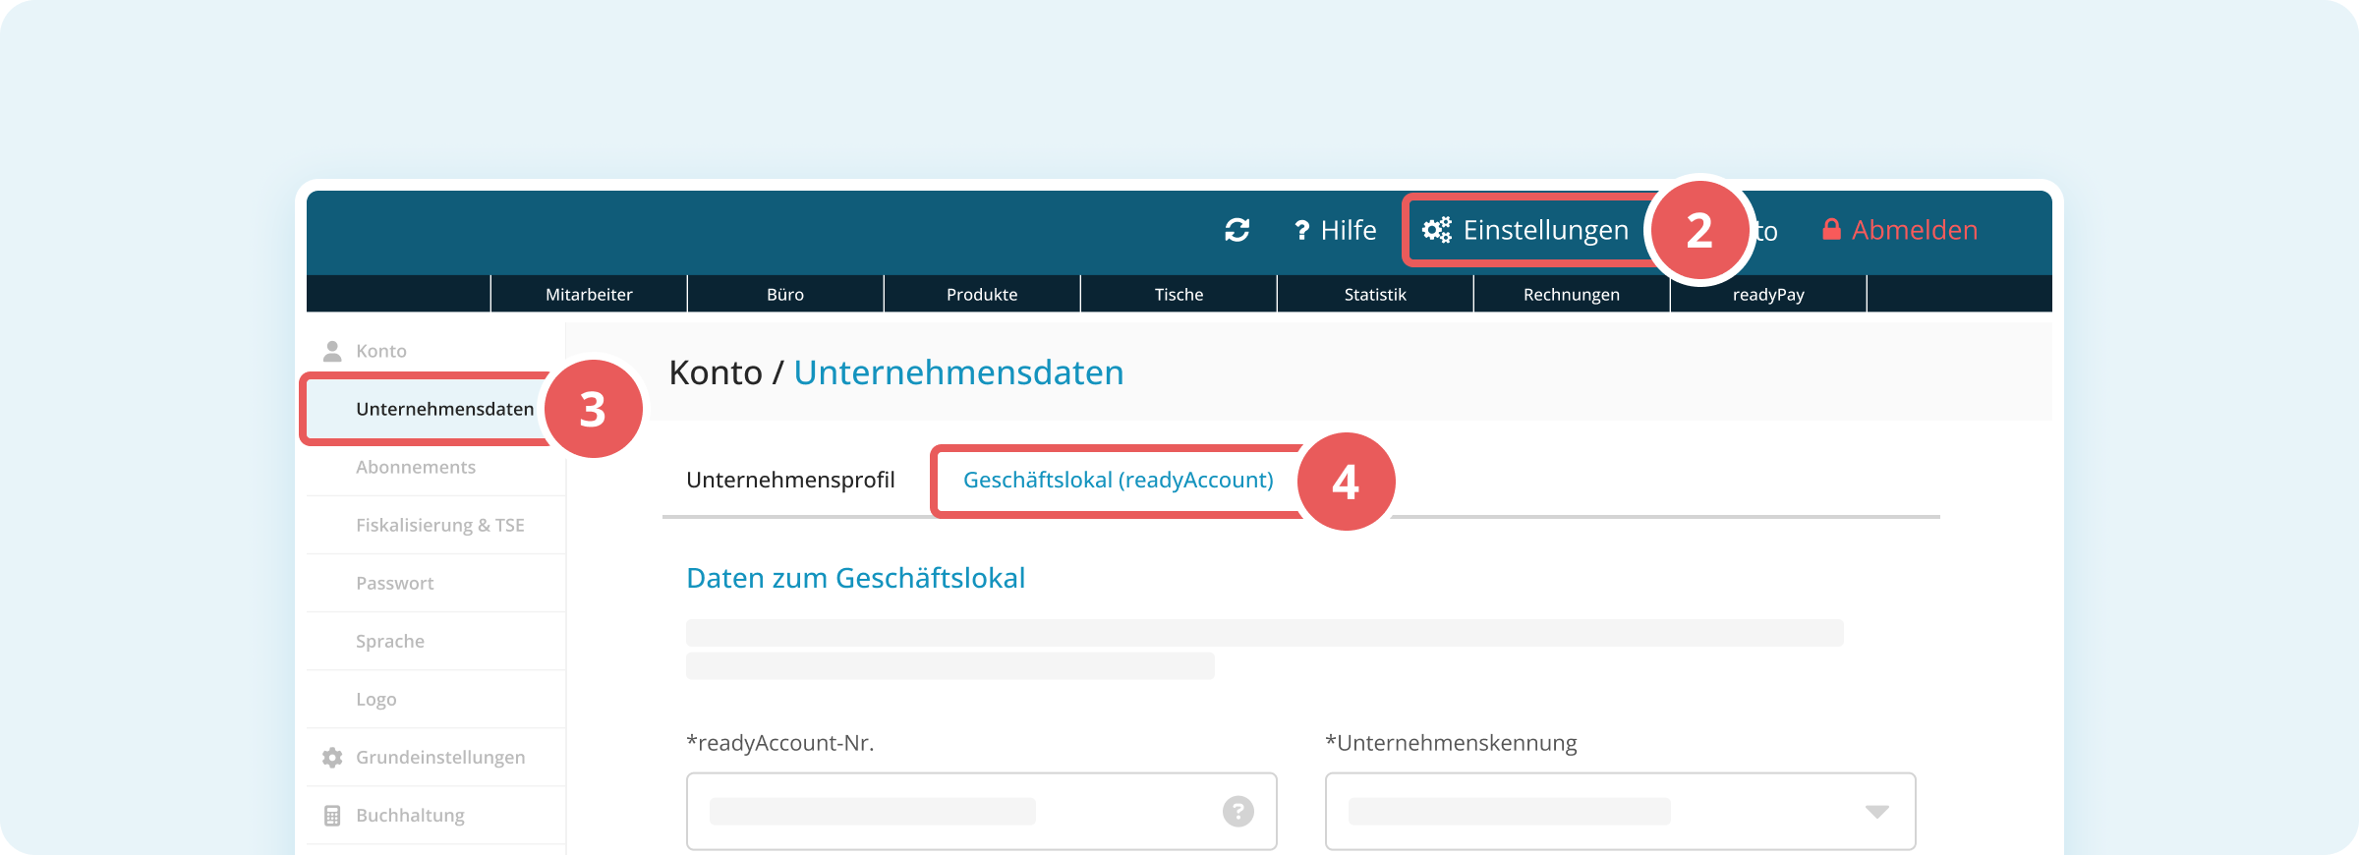Viewport: 2359px width, 855px height.
Task: Click the Daten zum Geschäftslokal heading
Action: 855,578
